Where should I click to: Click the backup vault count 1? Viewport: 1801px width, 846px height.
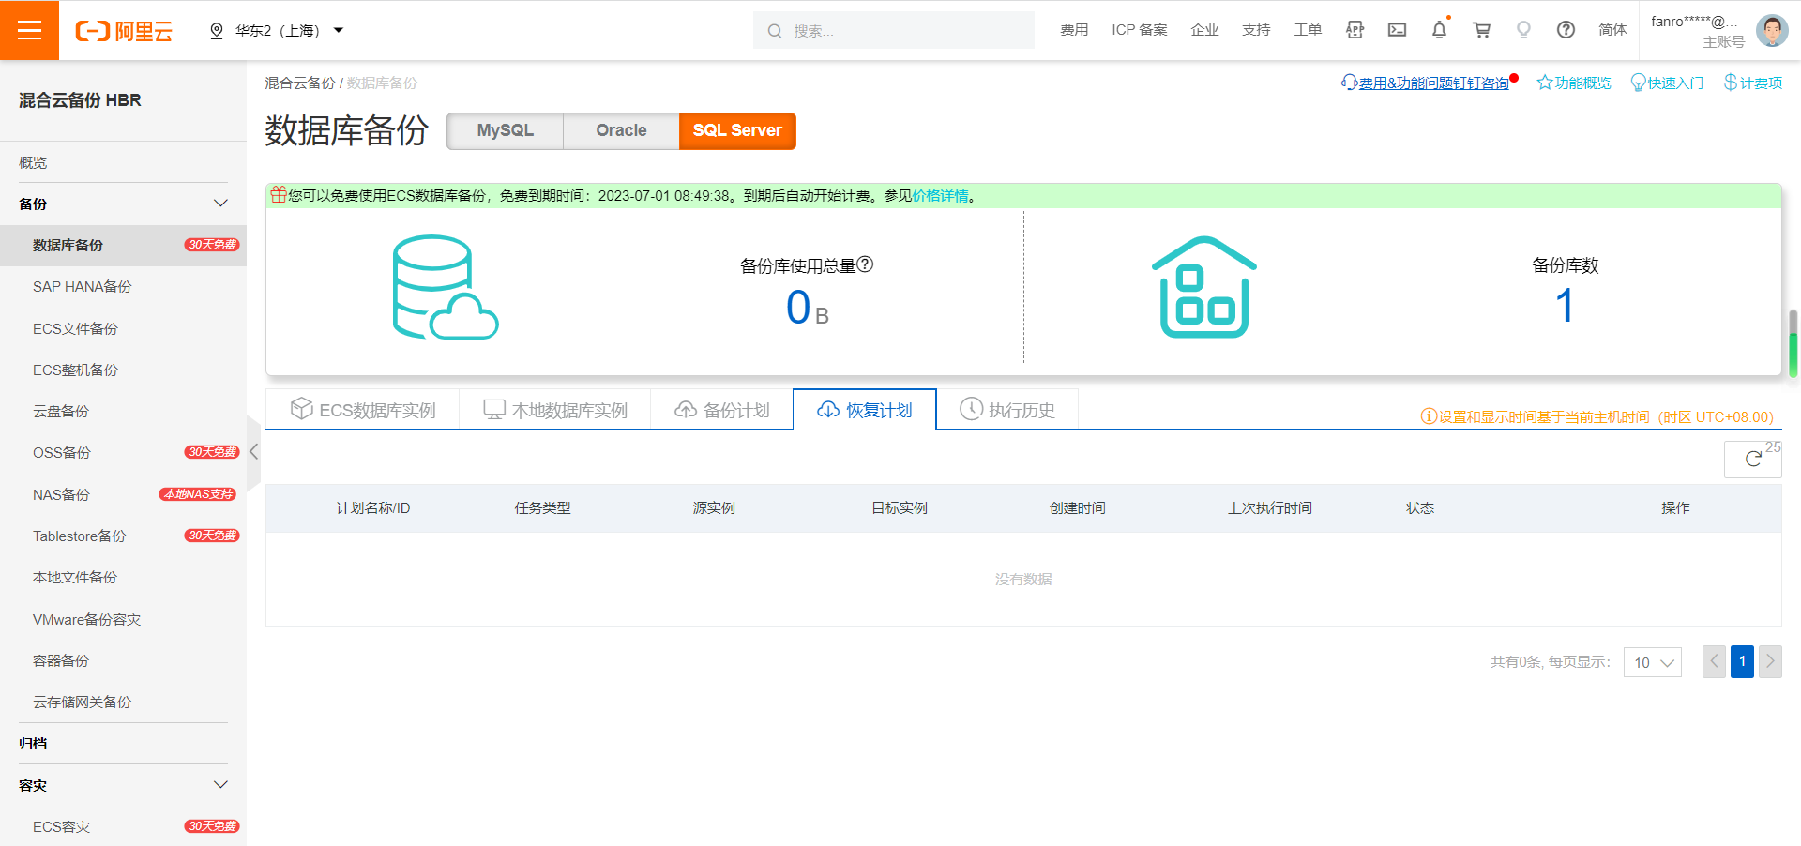pos(1565,306)
